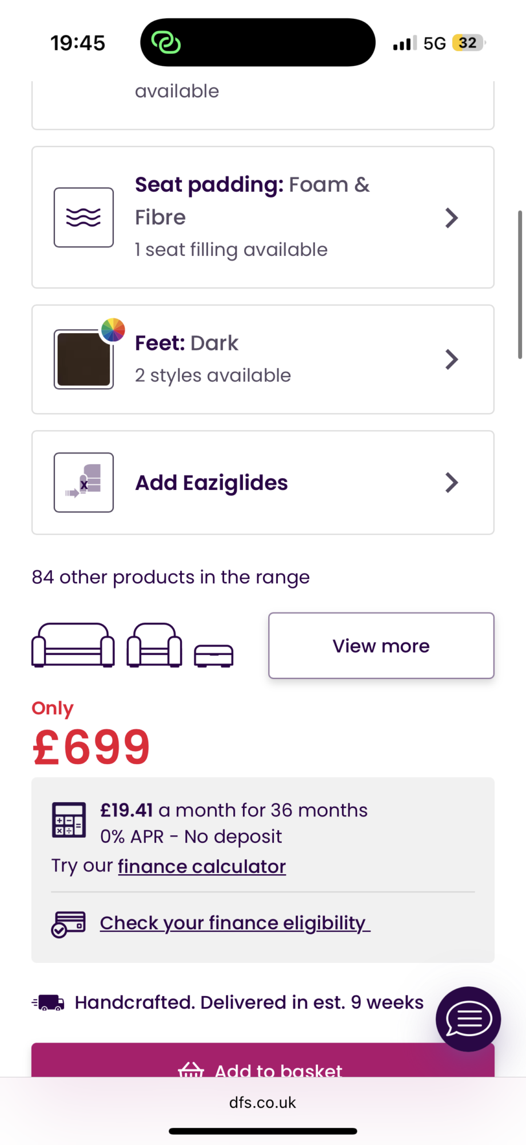Tap the Eaziglides furniture slider icon
The height and width of the screenshot is (1145, 526).
pos(83,483)
